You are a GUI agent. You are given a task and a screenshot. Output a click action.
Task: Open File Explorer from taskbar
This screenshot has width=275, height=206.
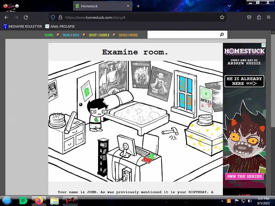[x=55, y=201]
